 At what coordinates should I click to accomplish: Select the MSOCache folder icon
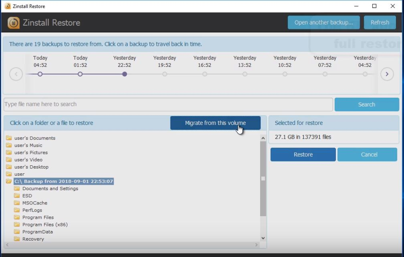[17, 203]
